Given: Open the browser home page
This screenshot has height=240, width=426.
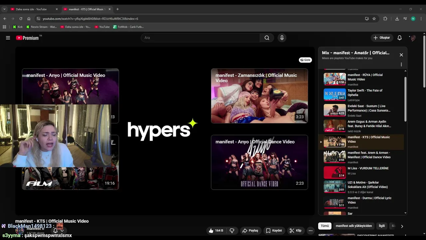Looking at the screenshot, I should (x=29, y=19).
